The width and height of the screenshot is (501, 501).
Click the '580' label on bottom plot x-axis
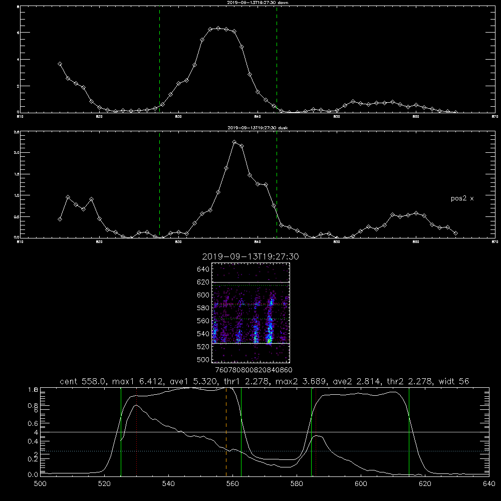(297, 484)
